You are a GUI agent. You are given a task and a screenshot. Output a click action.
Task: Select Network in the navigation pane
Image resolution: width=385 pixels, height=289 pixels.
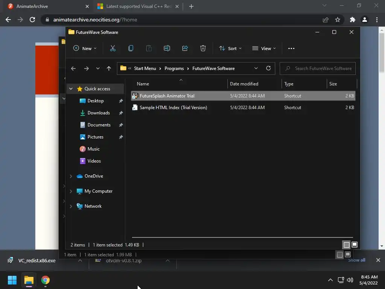93,206
